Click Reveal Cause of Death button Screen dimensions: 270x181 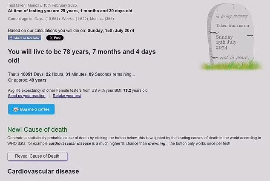(x=37, y=156)
